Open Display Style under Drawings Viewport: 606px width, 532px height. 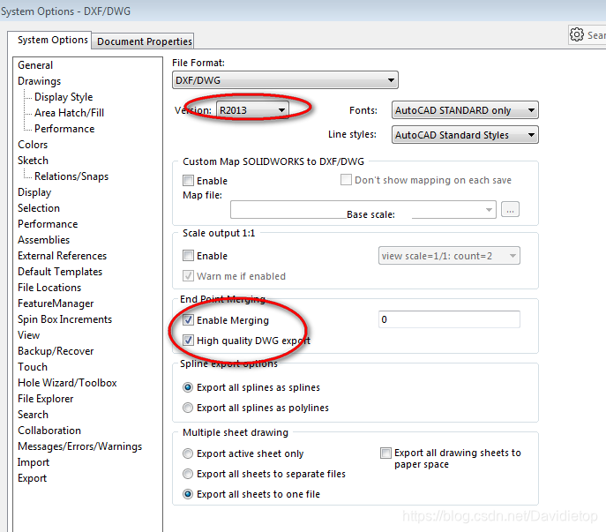click(64, 97)
